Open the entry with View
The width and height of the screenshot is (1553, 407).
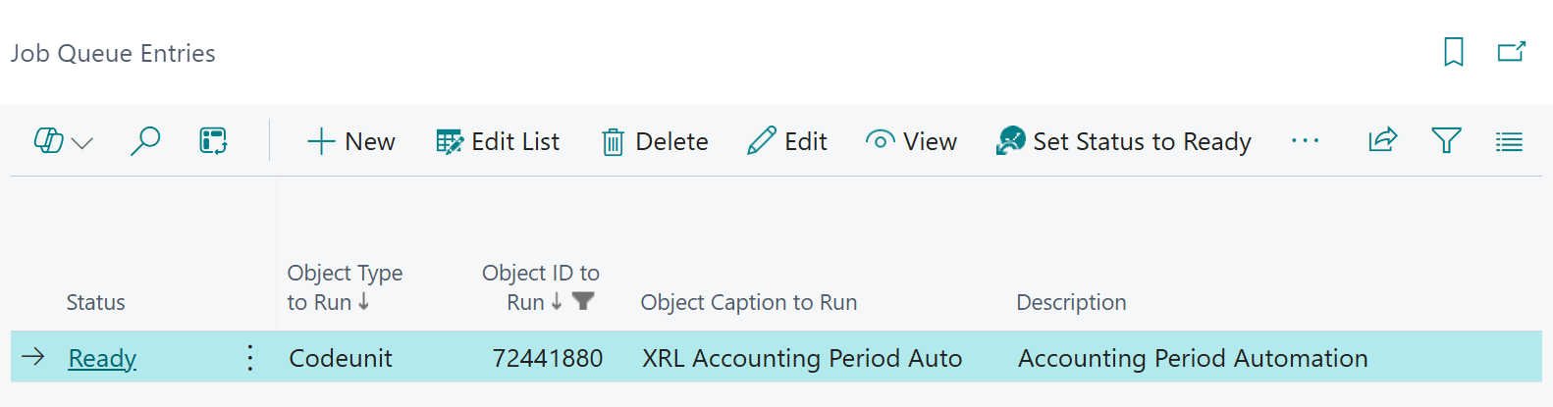click(911, 141)
